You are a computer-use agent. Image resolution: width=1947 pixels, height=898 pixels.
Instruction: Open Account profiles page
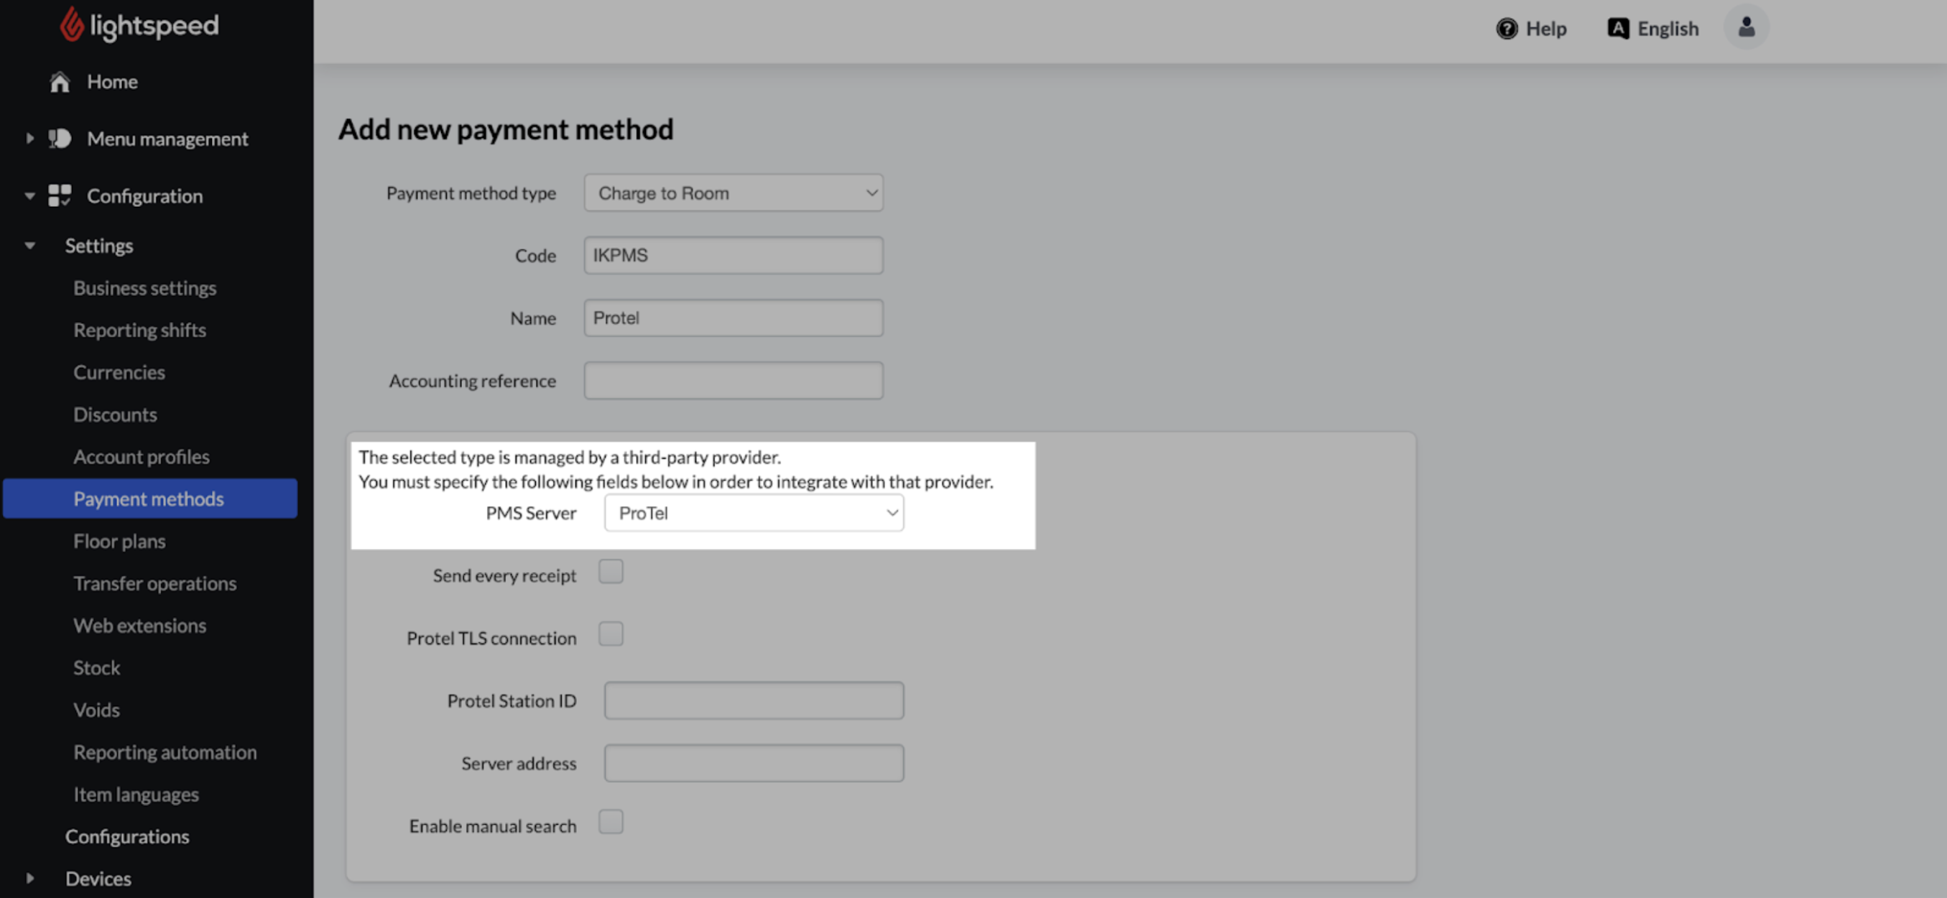pos(142,457)
